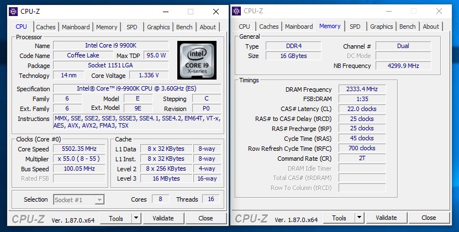Click Channel # value Dual
459x232 pixels.
click(403, 46)
